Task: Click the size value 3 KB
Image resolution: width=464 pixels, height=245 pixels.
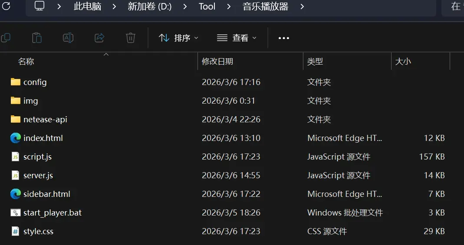Action: click(437, 213)
